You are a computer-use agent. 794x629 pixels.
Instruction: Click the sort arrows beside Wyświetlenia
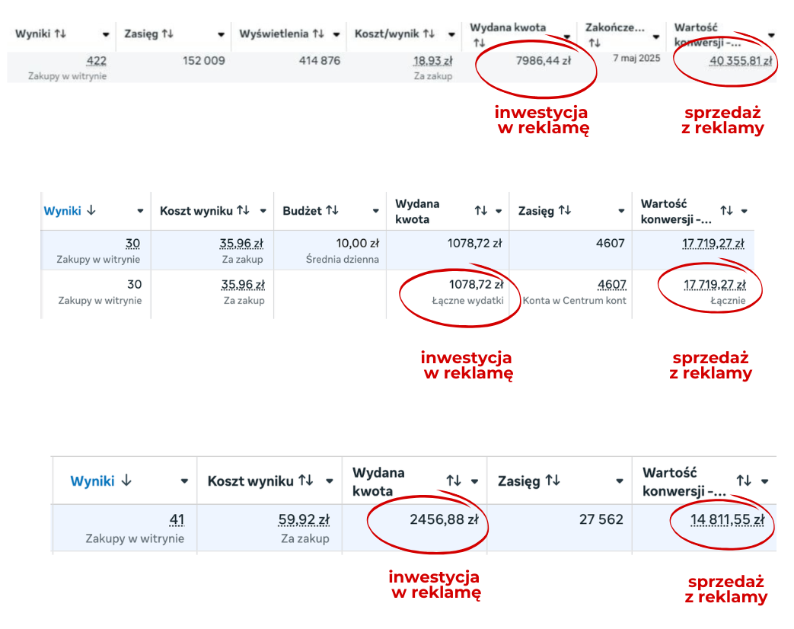[x=318, y=34]
